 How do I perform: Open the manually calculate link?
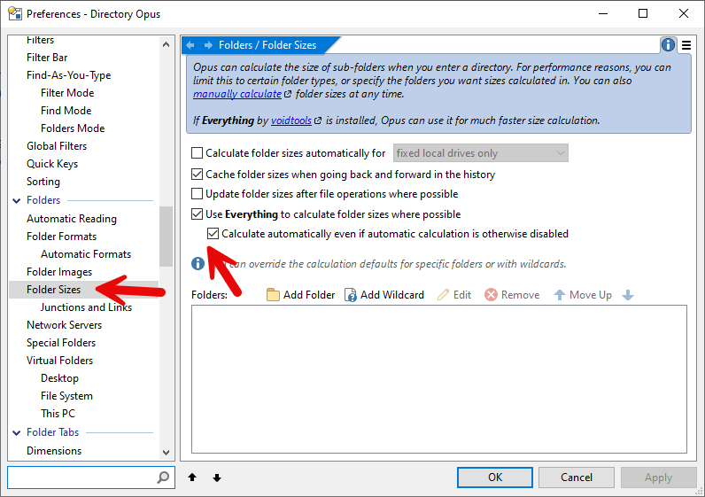point(237,94)
